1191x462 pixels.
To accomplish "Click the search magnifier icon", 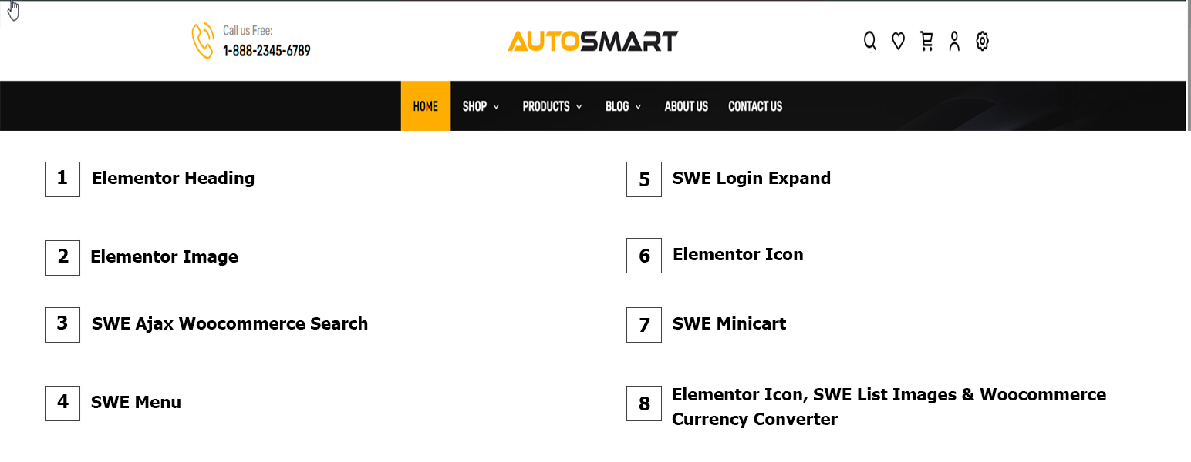I will (x=870, y=41).
